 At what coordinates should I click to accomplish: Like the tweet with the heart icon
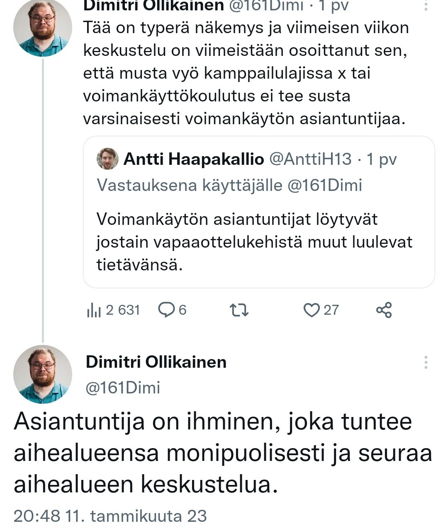[311, 310]
